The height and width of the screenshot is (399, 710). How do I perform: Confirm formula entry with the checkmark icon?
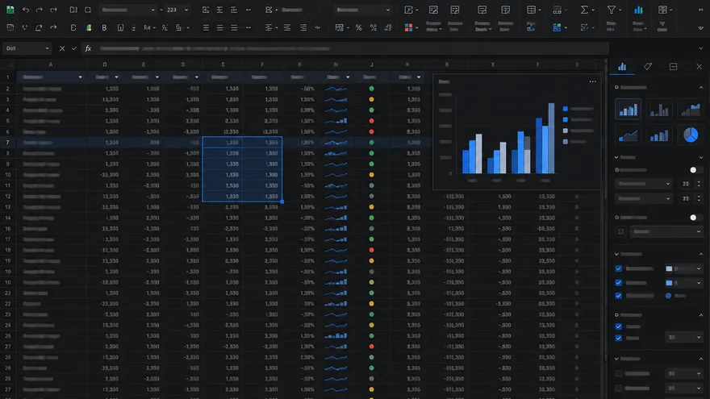coord(73,48)
